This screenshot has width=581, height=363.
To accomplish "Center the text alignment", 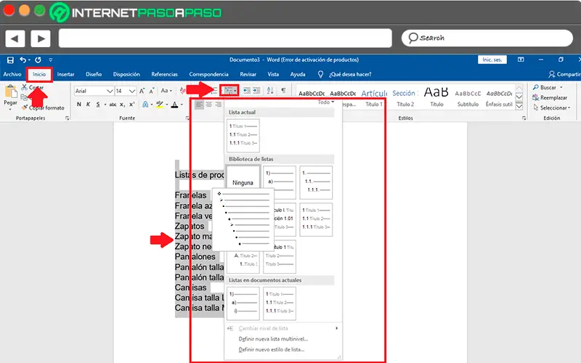I will click(x=208, y=105).
